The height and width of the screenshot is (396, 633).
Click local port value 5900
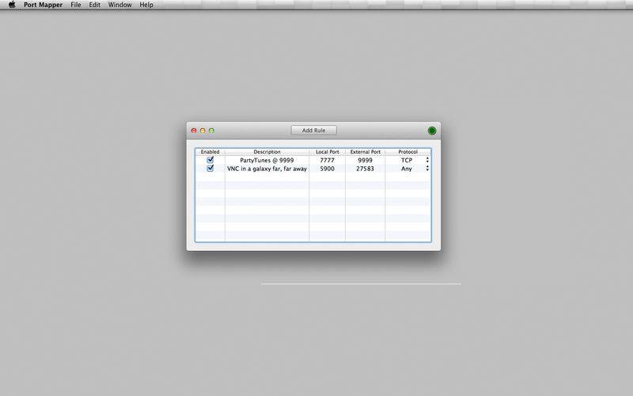328,169
